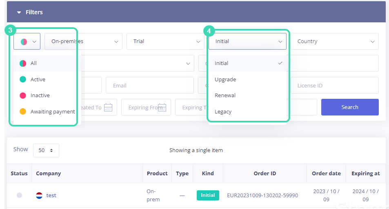Open the test company link
This screenshot has height=209, width=389.
(x=51, y=196)
